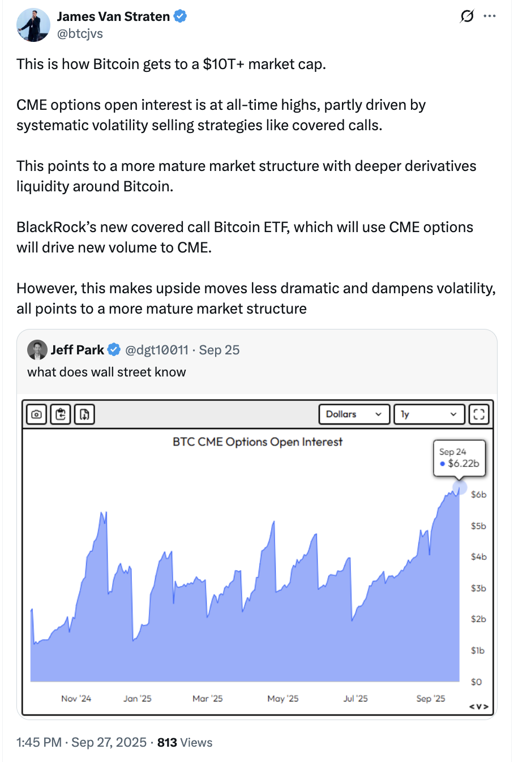The height and width of the screenshot is (762, 514).
Task: Click the 813 Views count
Action: coord(185,743)
